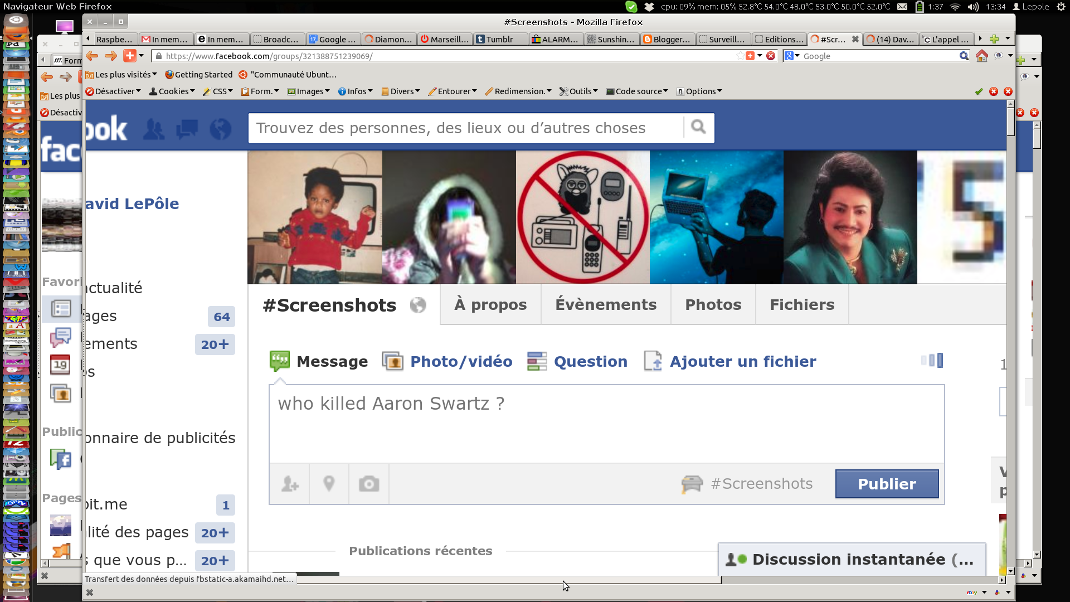The image size is (1070, 602).
Task: Expand Les plus visités bookmarks menu
Action: tap(121, 75)
